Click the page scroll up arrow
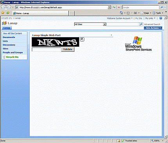 166,18
